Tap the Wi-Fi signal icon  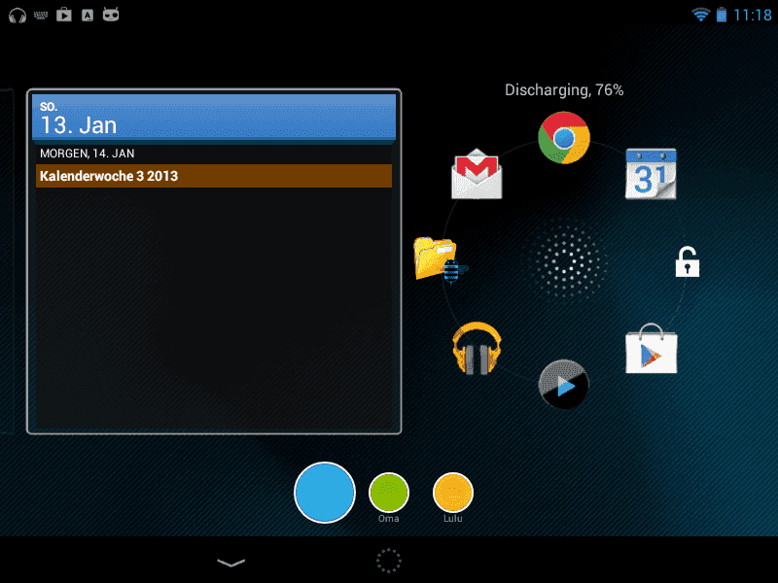point(700,15)
